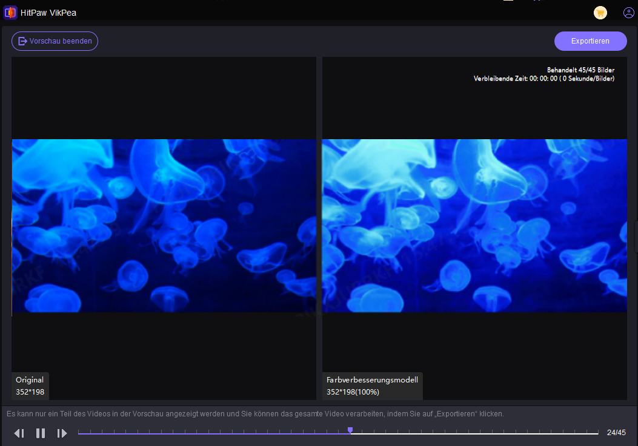
Task: Open the user account profile icon
Action: pos(629,13)
